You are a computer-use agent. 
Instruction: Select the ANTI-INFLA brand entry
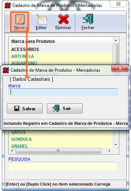click(x=61, y=56)
